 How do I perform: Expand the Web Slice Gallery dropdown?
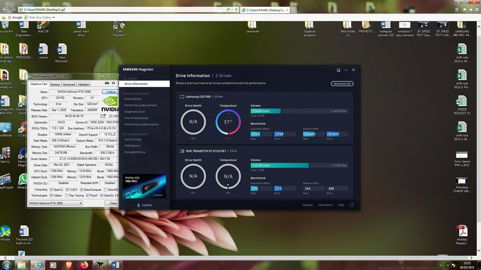coord(54,17)
